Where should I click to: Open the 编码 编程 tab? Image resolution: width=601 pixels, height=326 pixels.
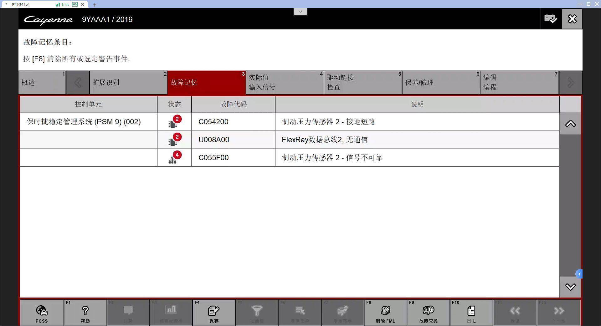point(519,83)
